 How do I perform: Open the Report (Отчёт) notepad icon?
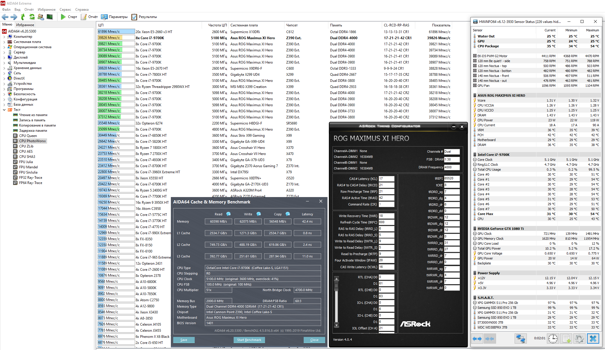pyautogui.click(x=84, y=17)
